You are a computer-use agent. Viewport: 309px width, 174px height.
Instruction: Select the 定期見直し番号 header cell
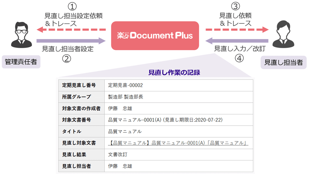81,85
